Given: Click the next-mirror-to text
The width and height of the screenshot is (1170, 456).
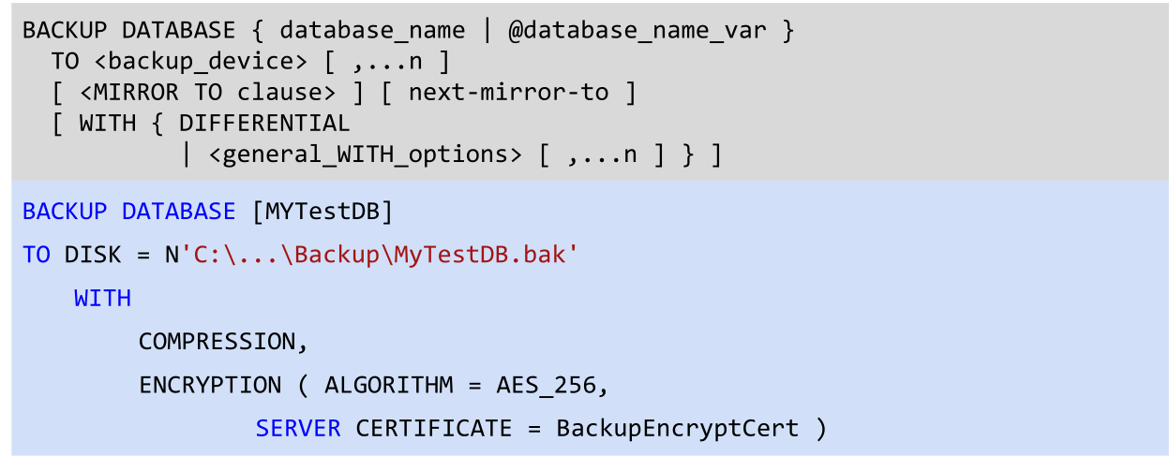Looking at the screenshot, I should (x=508, y=93).
